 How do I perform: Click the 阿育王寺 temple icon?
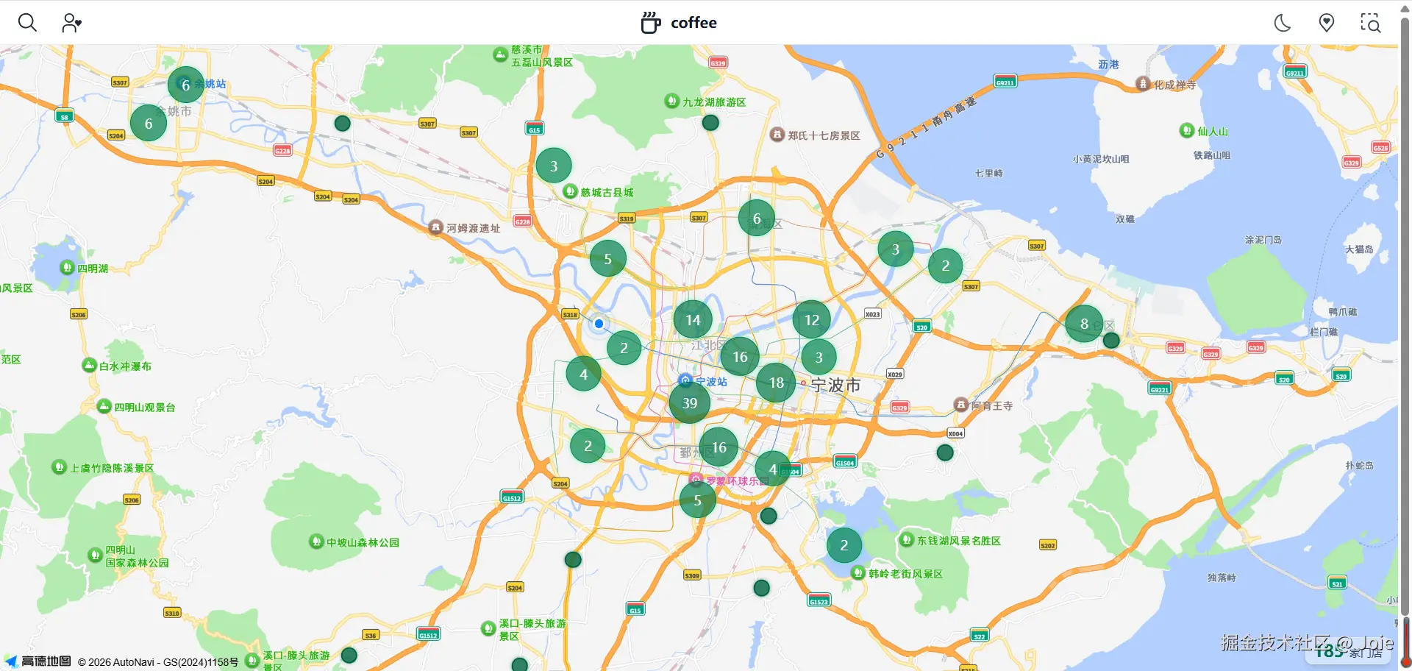961,404
